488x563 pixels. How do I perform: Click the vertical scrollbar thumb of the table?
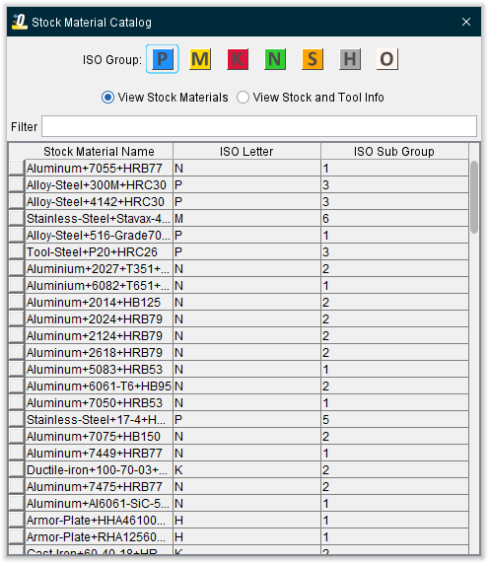(474, 197)
